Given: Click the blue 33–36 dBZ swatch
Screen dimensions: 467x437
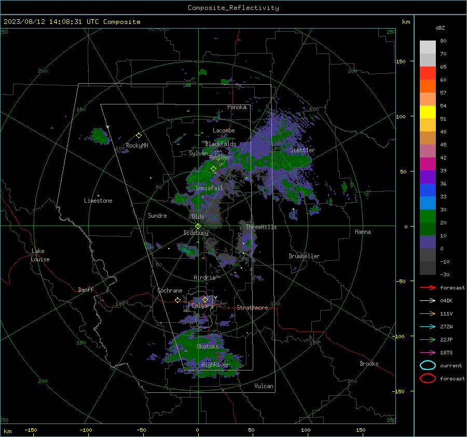Looking at the screenshot, I should pos(428,190).
